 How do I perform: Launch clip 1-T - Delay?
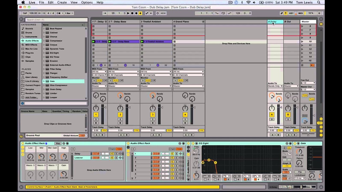[94, 42]
